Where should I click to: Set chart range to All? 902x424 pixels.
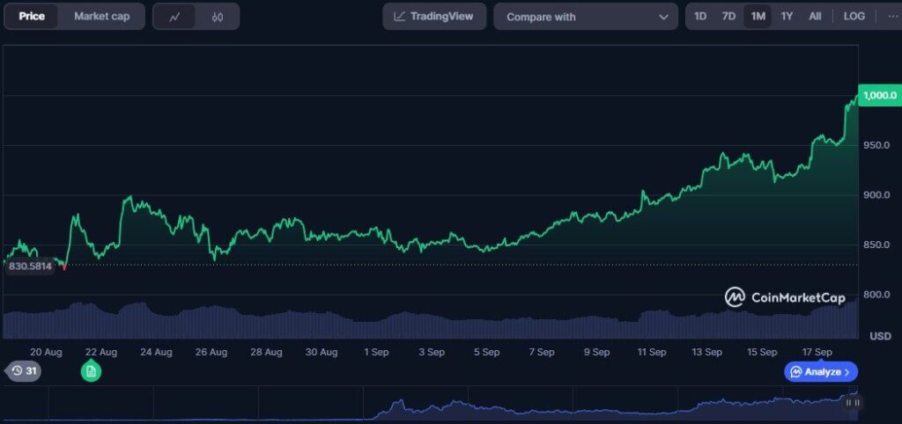point(815,16)
